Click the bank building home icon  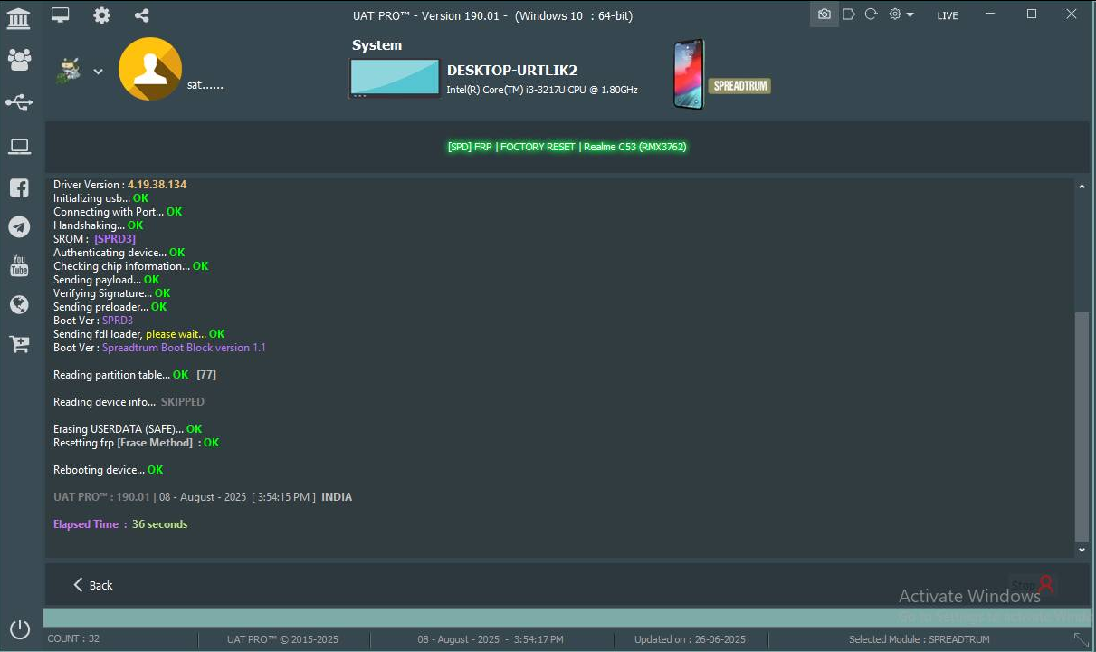click(x=18, y=17)
